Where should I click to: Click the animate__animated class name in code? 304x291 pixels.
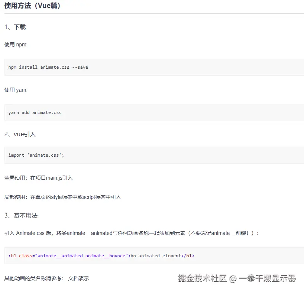pyautogui.click(x=59, y=256)
